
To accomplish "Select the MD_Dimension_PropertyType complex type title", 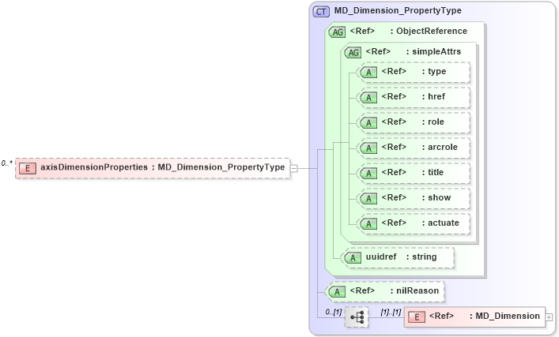I will [398, 11].
